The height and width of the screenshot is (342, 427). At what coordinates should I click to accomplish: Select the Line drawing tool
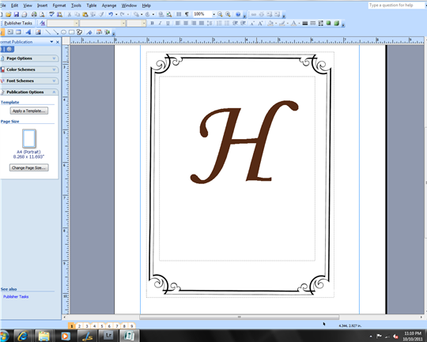(47, 32)
